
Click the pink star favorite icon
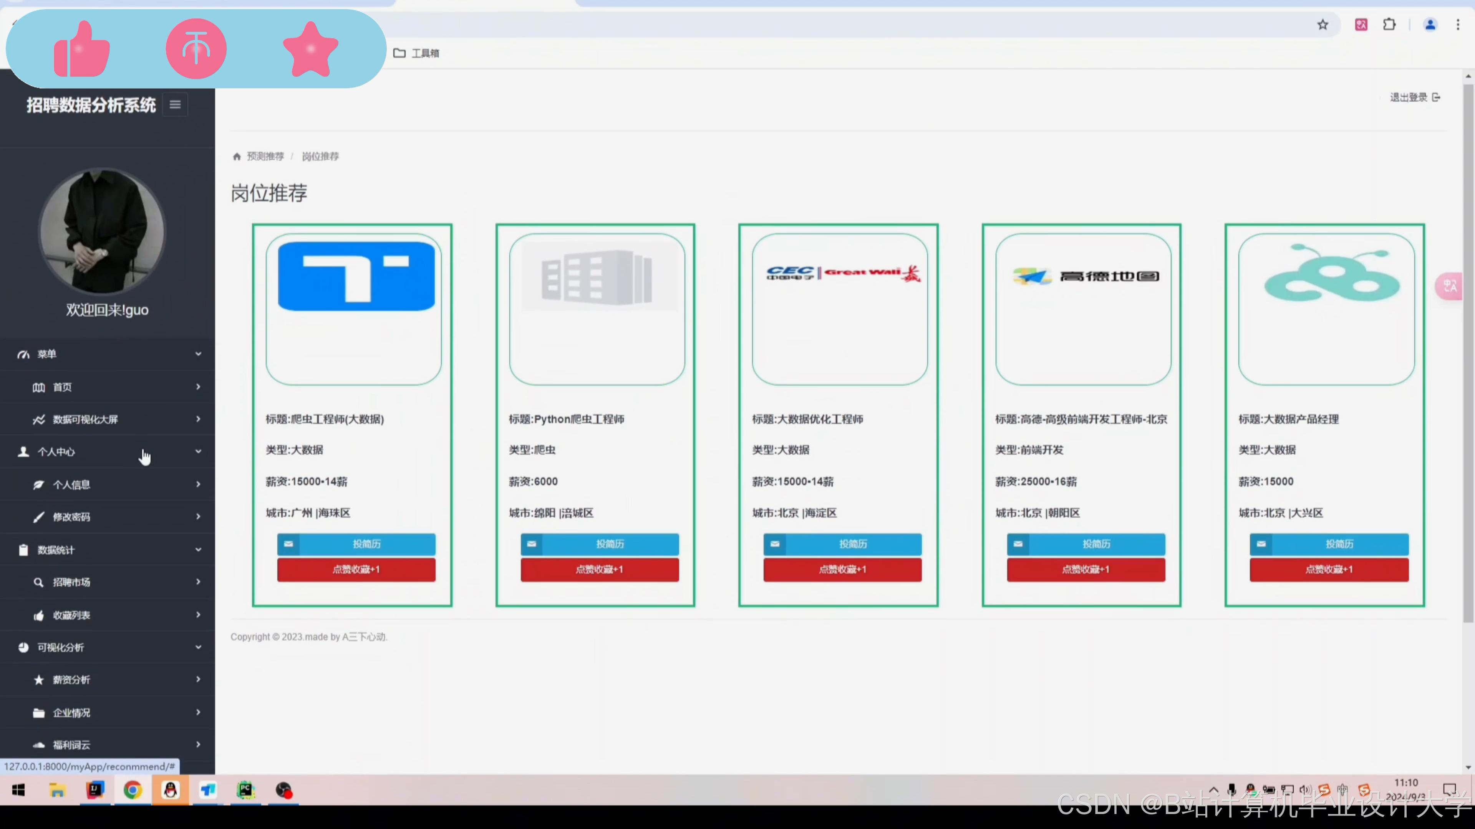point(310,50)
